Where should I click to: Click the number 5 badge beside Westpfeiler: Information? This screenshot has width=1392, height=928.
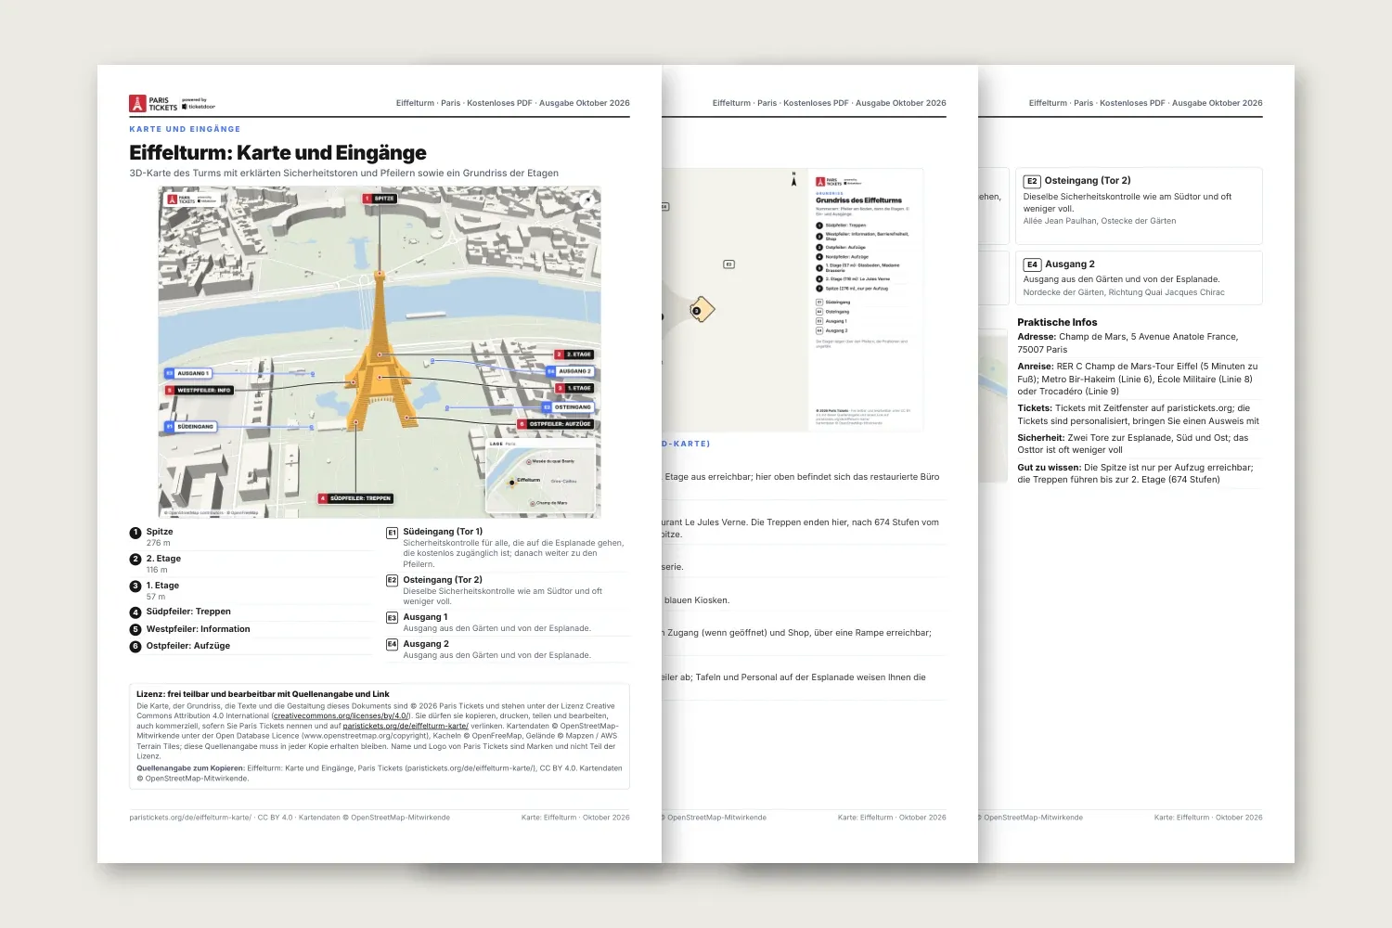[x=135, y=630]
